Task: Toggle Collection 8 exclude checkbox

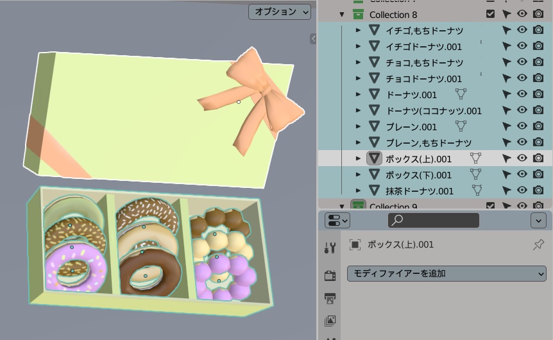Action: [x=490, y=13]
